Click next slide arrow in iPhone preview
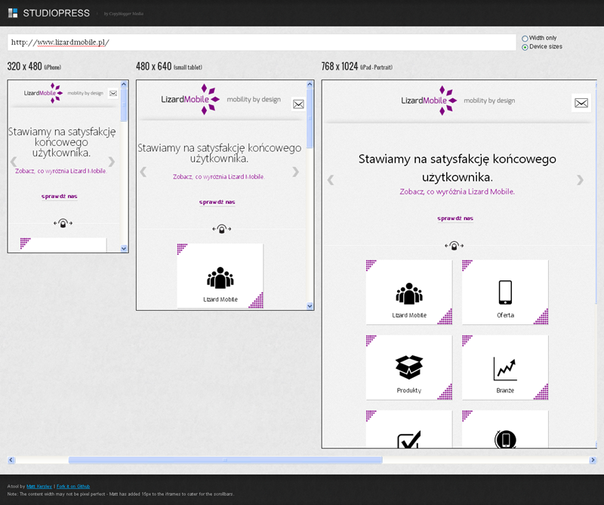This screenshot has width=604, height=505. pyautogui.click(x=112, y=161)
